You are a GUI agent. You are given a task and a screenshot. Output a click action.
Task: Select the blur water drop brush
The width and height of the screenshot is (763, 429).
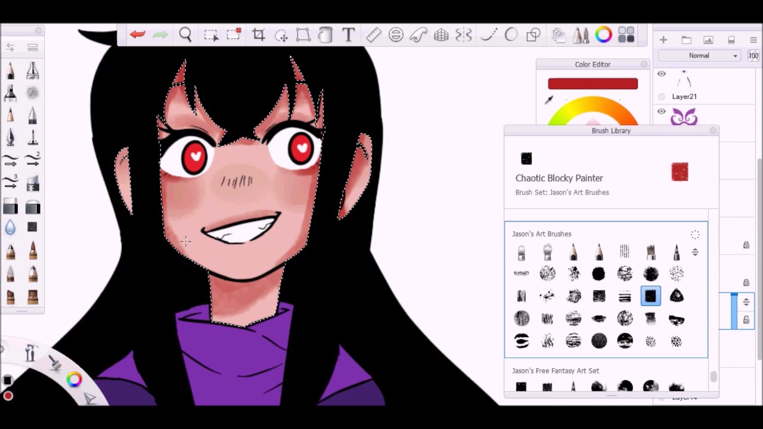tap(10, 227)
